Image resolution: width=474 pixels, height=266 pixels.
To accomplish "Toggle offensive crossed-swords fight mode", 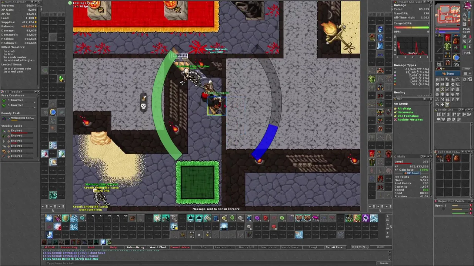I will pyautogui.click(x=465, y=37).
